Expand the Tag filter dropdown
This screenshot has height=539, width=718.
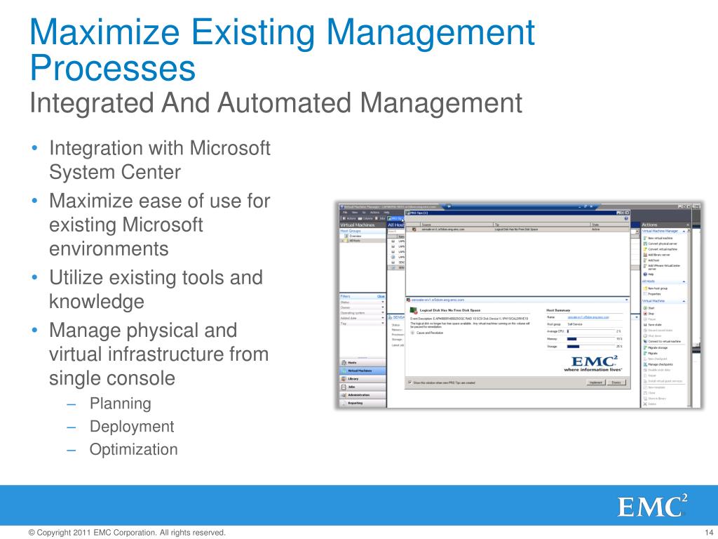click(x=383, y=323)
